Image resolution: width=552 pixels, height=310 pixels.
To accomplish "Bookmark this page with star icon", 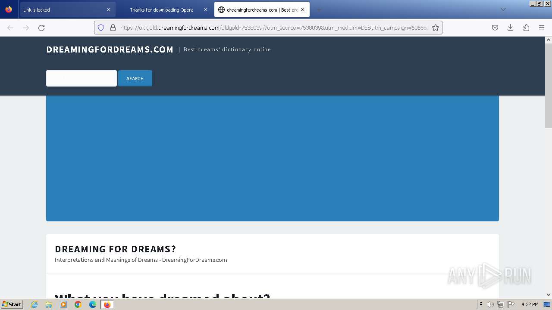I will [436, 28].
